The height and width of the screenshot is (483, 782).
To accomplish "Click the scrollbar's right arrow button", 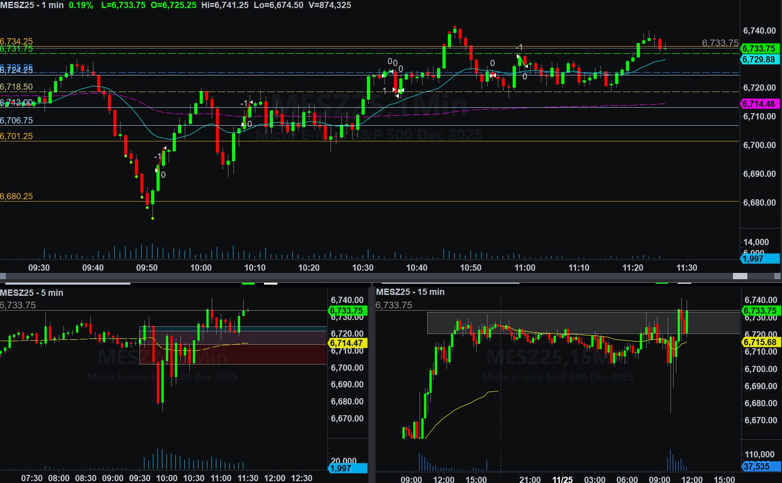I will tap(778, 276).
